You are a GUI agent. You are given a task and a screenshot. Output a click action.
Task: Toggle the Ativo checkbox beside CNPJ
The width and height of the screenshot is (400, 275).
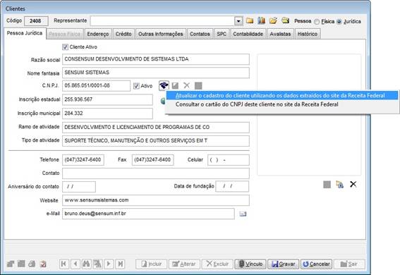click(x=136, y=86)
